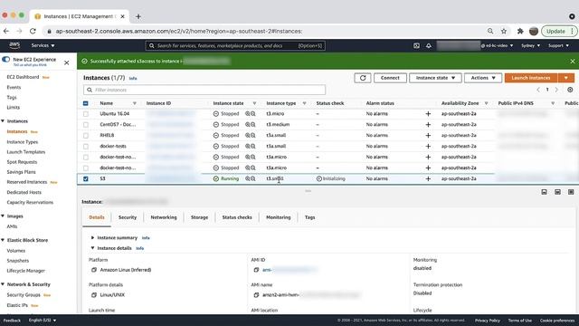
Task: Switch to Networking tab
Action: [164, 217]
